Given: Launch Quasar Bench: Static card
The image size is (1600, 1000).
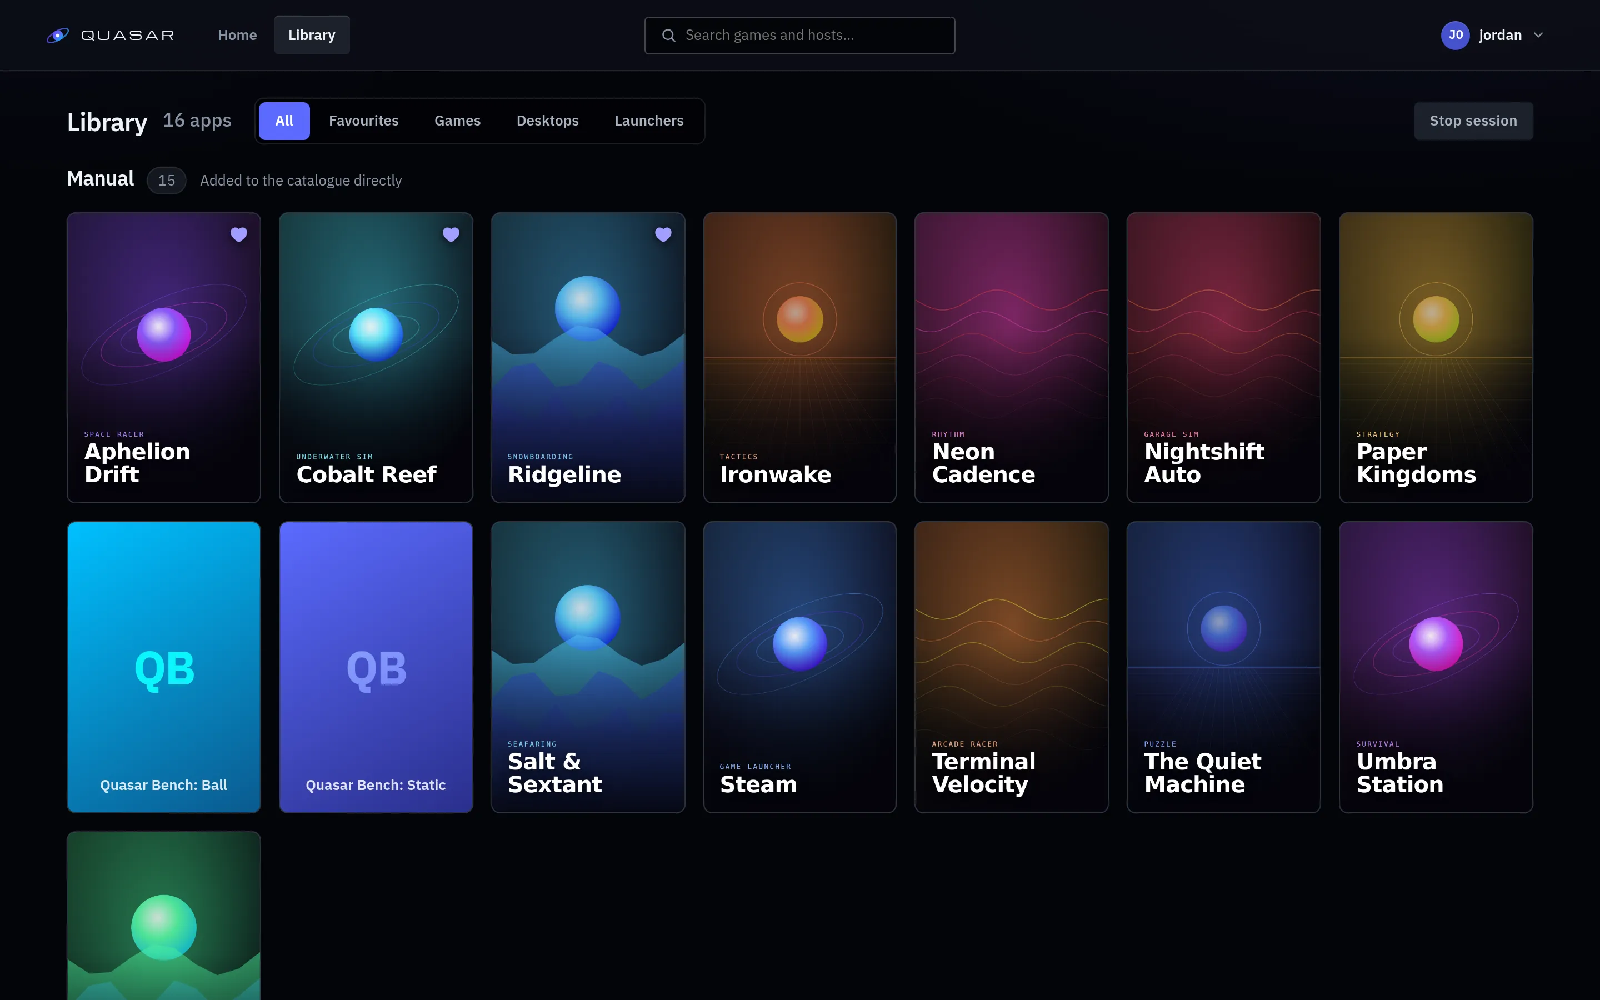Looking at the screenshot, I should [x=376, y=667].
